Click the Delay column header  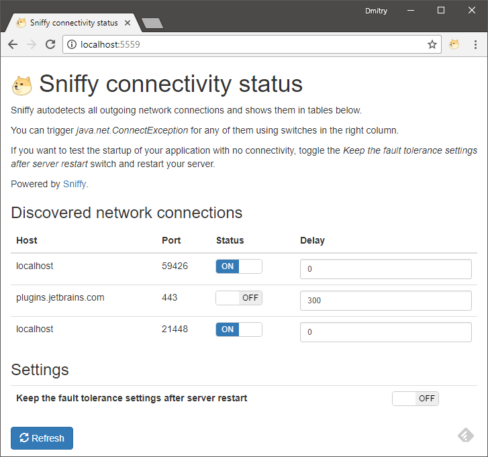point(312,240)
